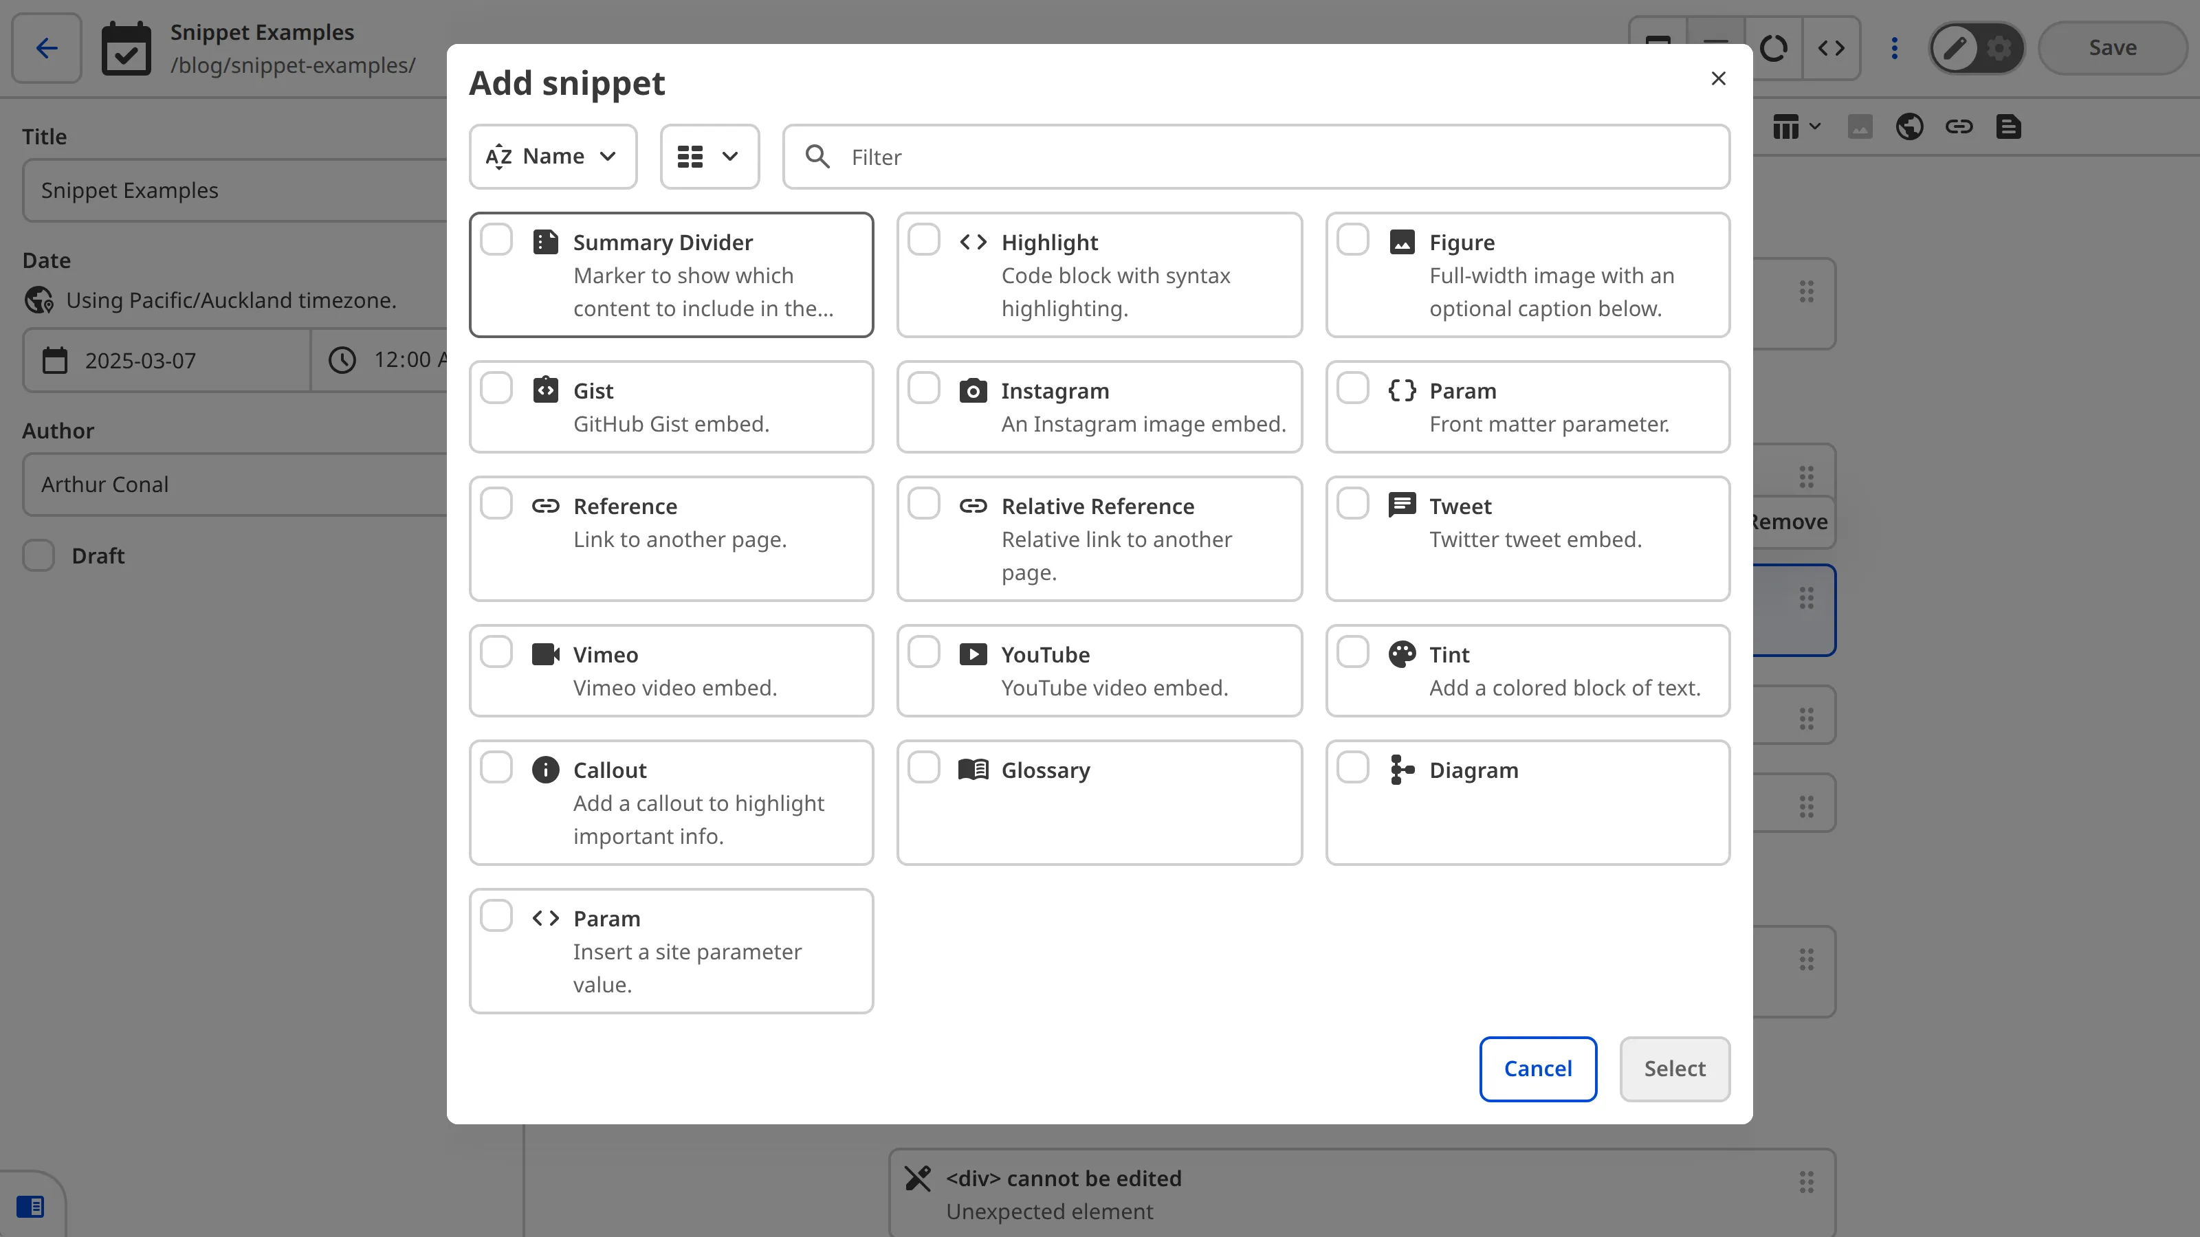Open the grid view layout dropdown

pos(709,156)
